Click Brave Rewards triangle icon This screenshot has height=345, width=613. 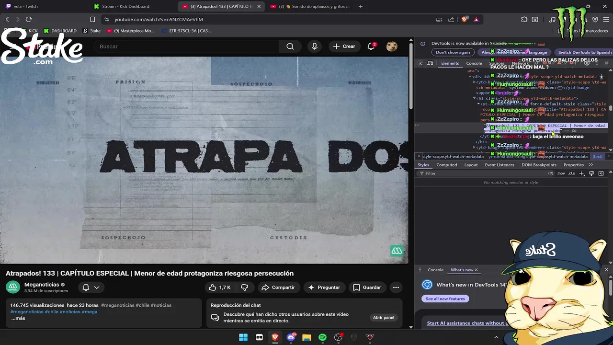(x=476, y=19)
